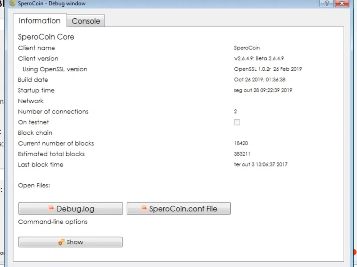Select client version value v2.6.4.9: Beta 2.6.4.9

(259, 58)
